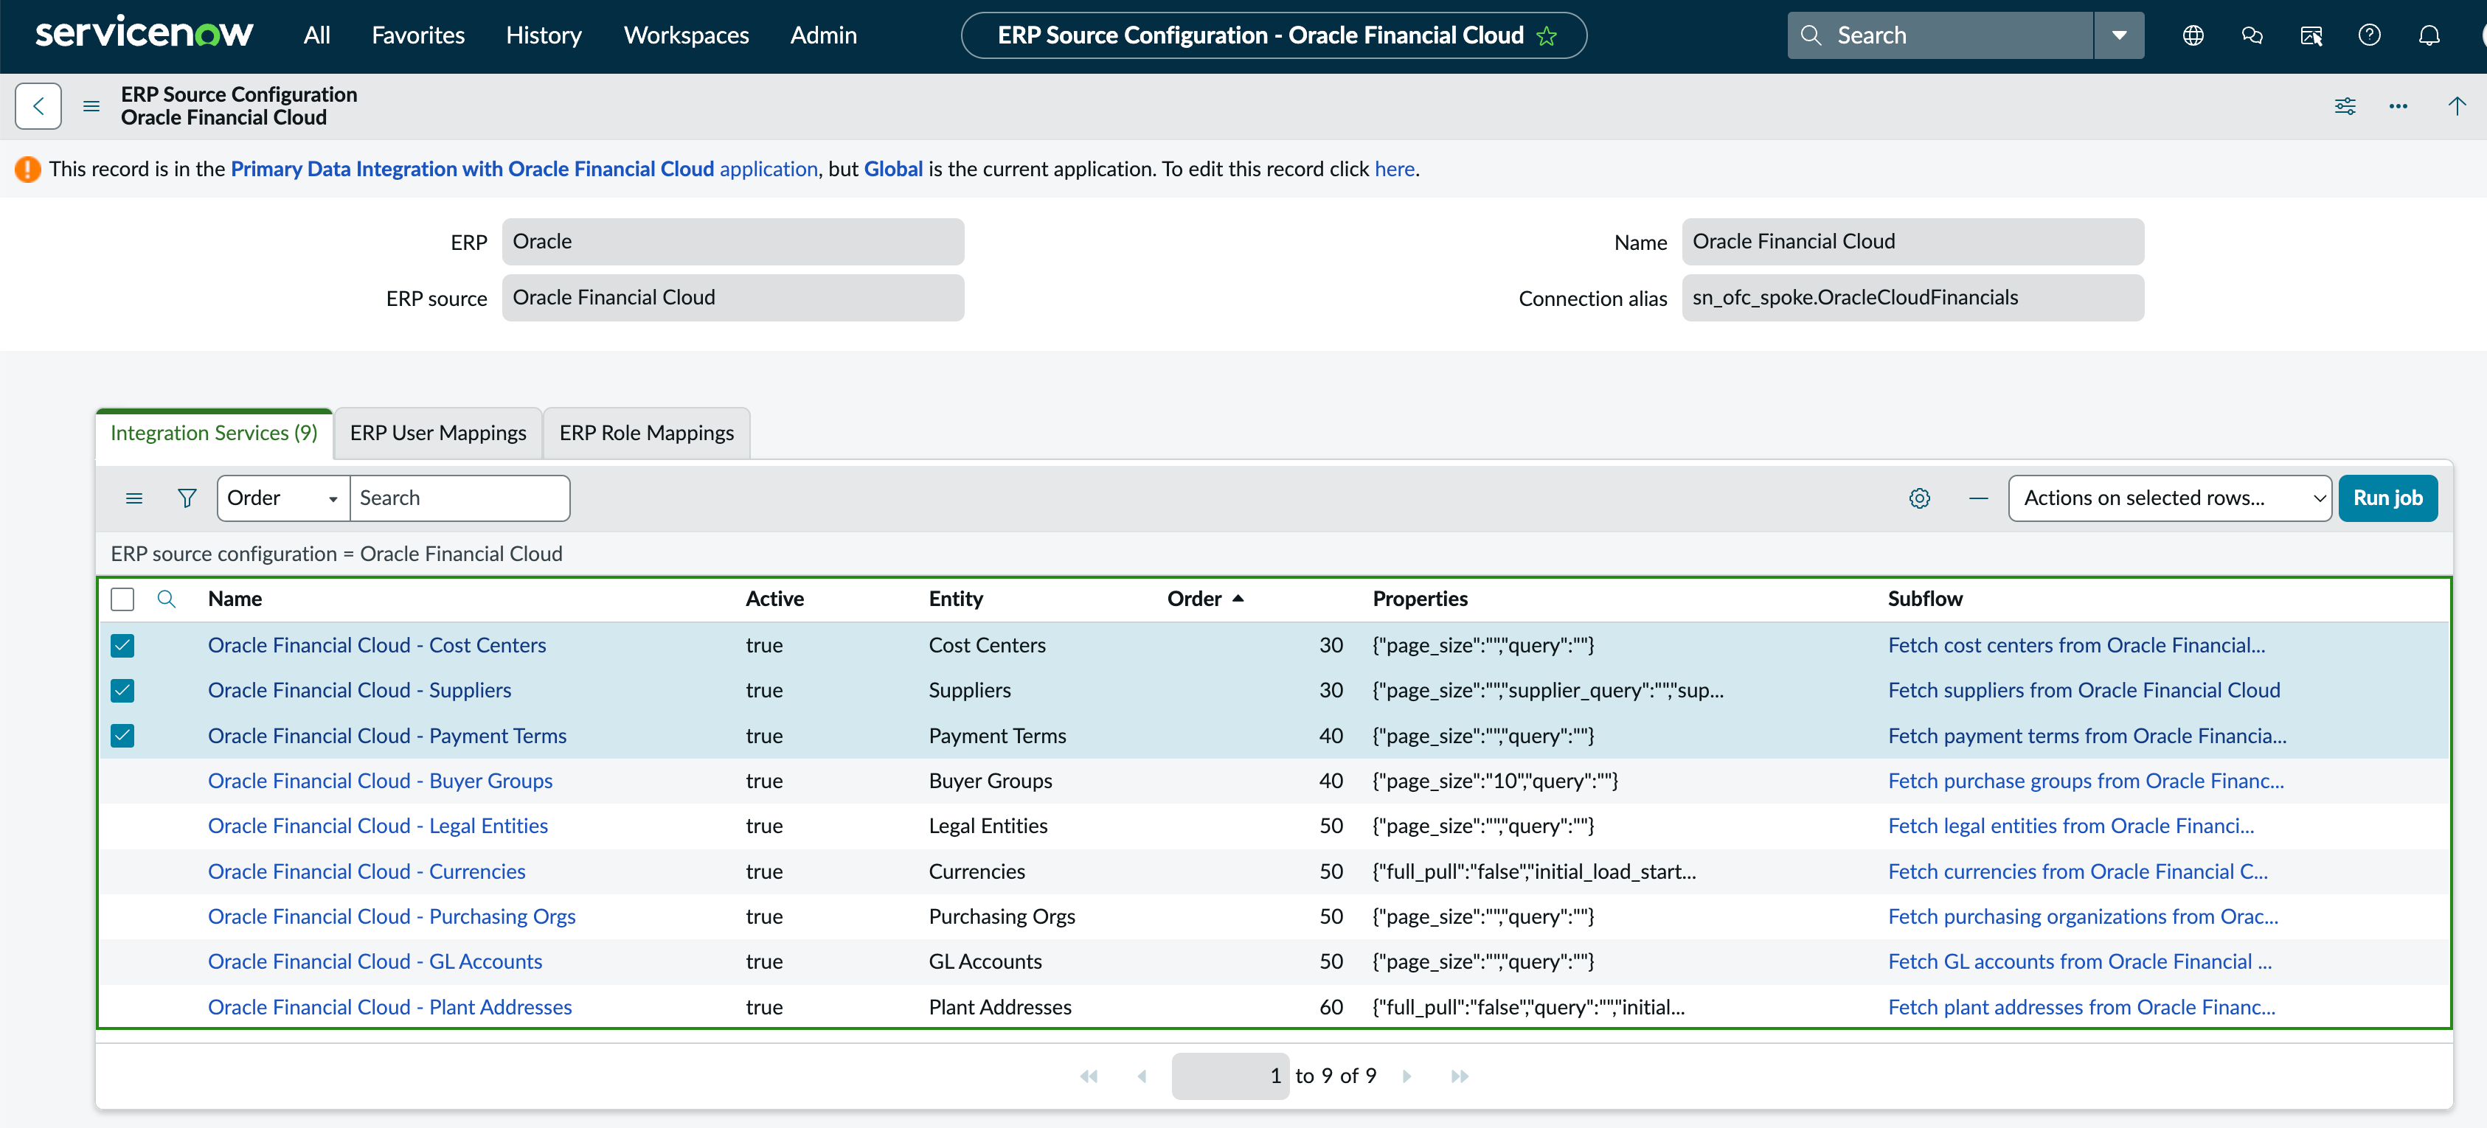The width and height of the screenshot is (2487, 1128).
Task: Click the Purchasing Orgs entity cell
Action: [1002, 916]
